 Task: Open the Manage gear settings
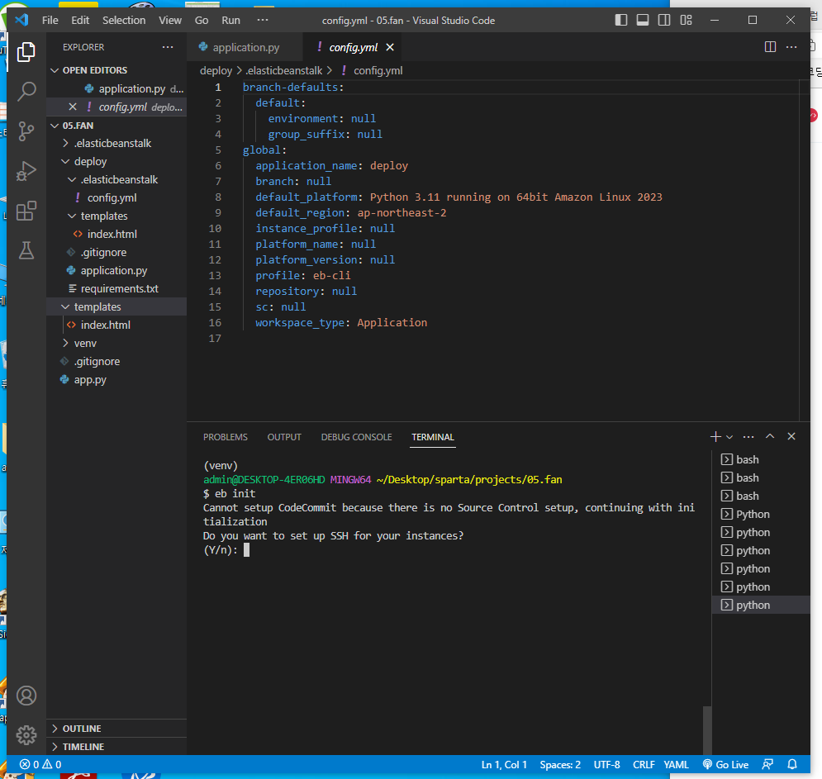pyautogui.click(x=26, y=735)
